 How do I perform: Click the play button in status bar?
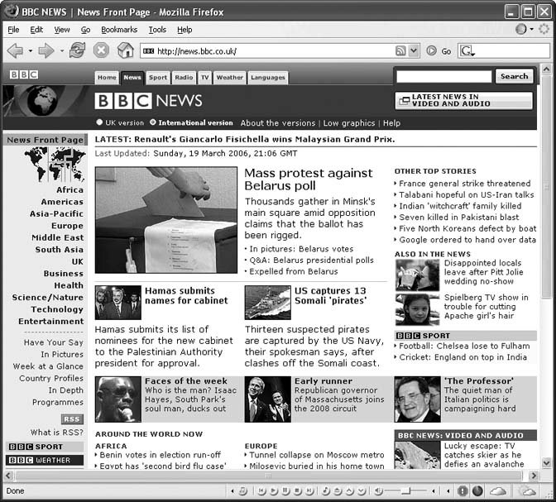(x=274, y=491)
